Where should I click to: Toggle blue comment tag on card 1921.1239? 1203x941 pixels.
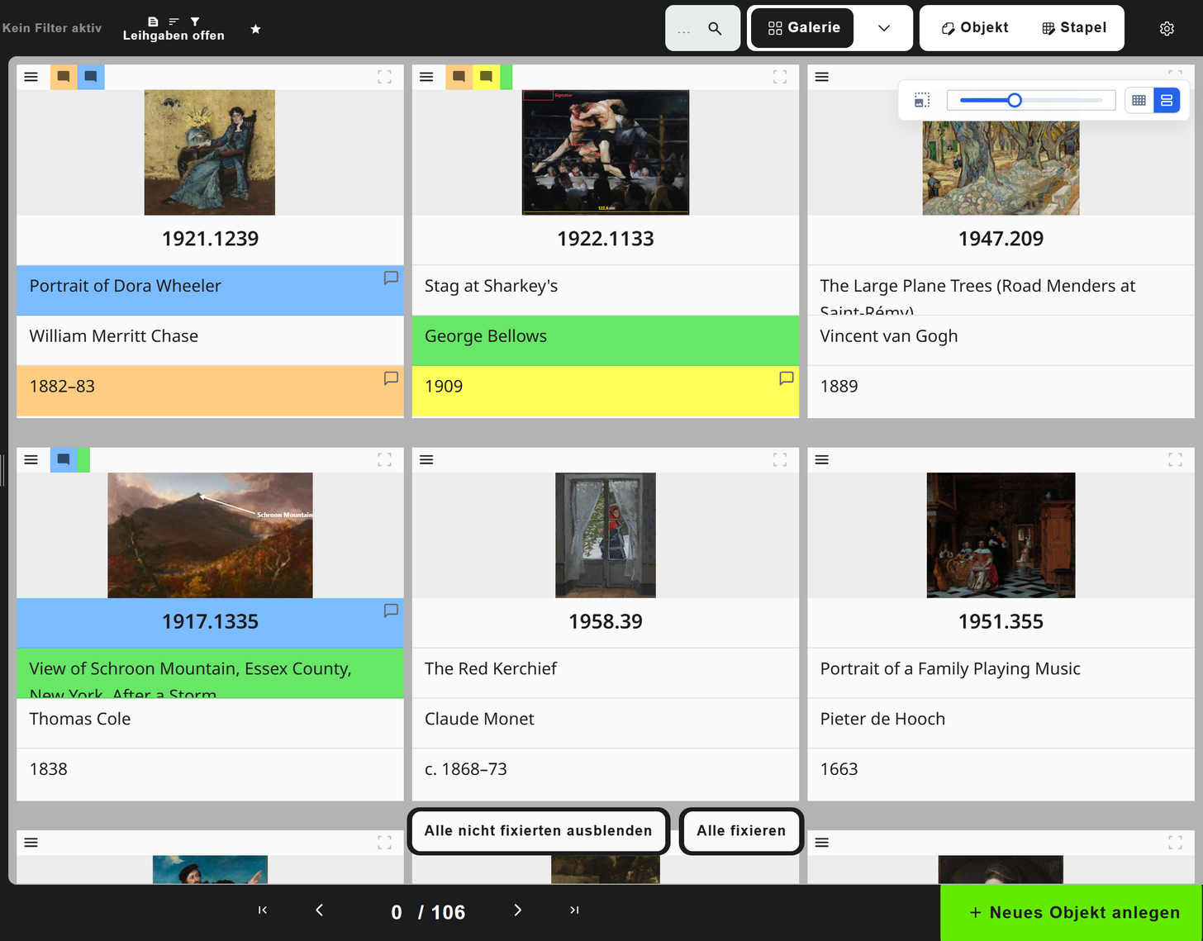point(91,77)
